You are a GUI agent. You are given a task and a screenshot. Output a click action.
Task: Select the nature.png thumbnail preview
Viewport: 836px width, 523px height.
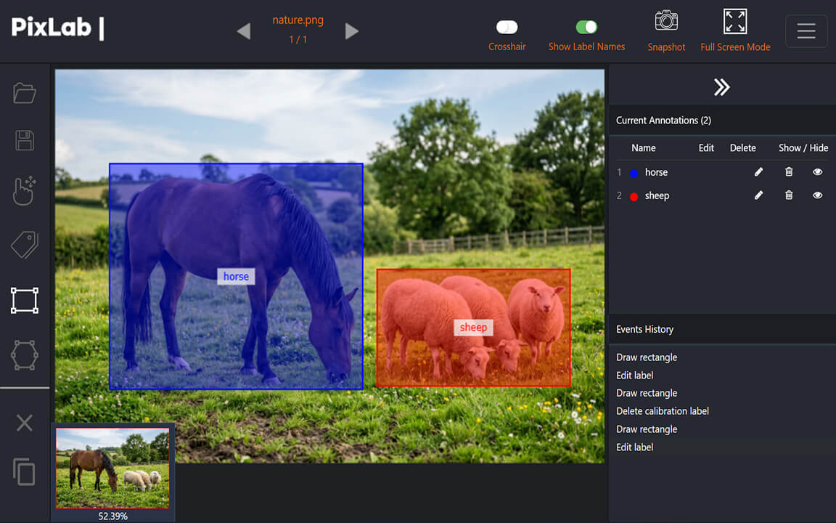pyautogui.click(x=112, y=468)
